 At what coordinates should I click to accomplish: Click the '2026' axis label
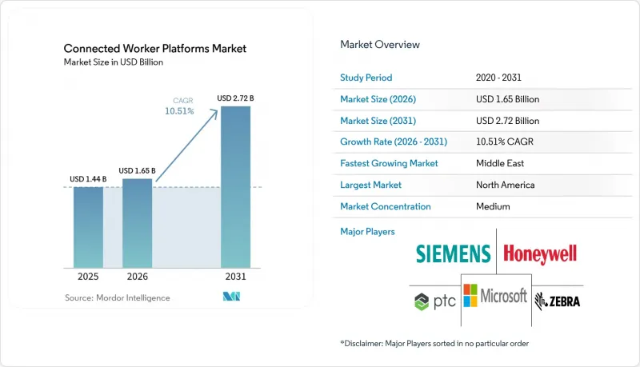click(x=137, y=277)
